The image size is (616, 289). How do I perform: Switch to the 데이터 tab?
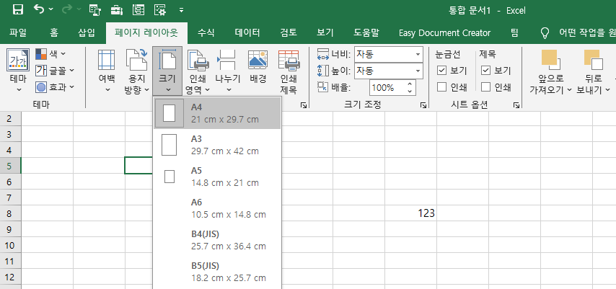tap(247, 32)
